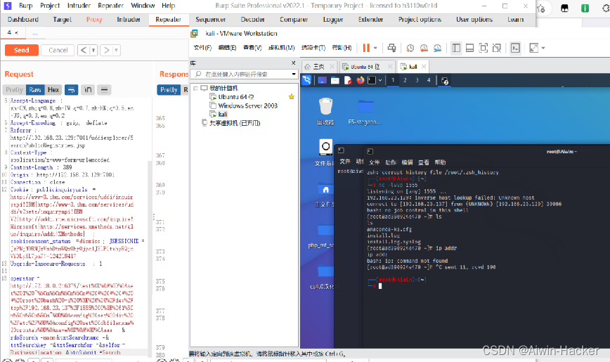610x362 pixels.
Task: Open the library search dropdown arrow
Action: 294,74
